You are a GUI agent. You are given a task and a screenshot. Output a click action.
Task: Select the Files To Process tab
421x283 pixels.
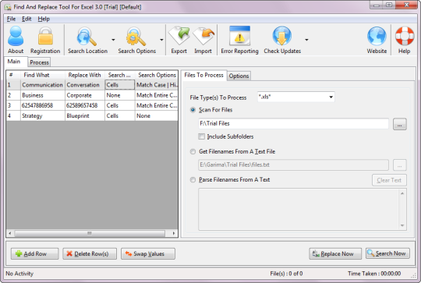(x=203, y=75)
